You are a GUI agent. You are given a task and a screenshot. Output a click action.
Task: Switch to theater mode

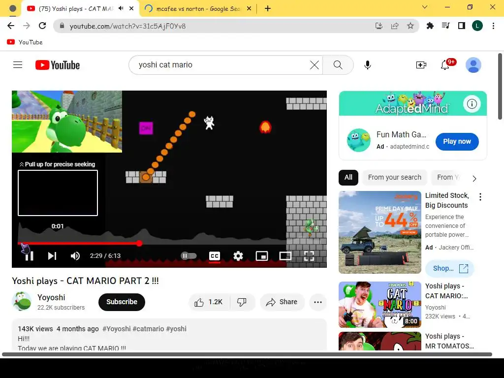click(x=285, y=256)
